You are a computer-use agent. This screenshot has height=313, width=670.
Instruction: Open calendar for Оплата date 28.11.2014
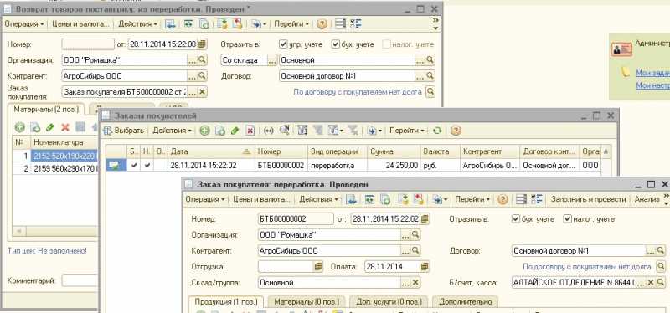click(x=425, y=266)
